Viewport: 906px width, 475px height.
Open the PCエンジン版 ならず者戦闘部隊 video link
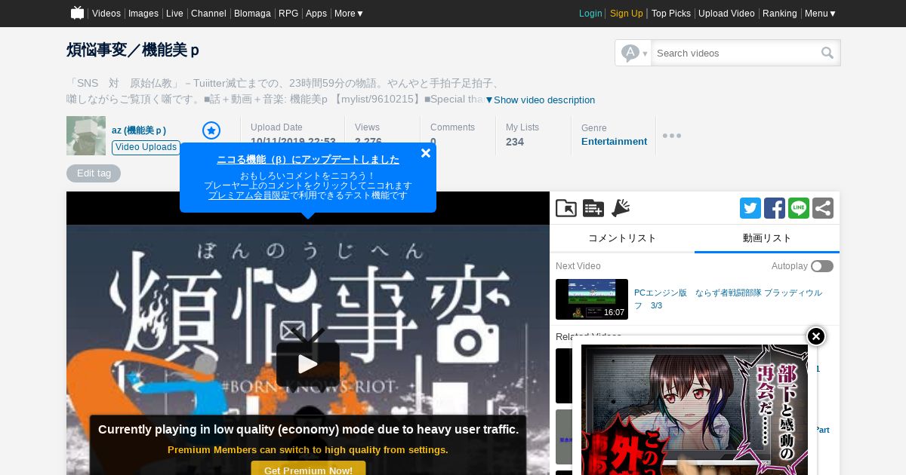(728, 299)
